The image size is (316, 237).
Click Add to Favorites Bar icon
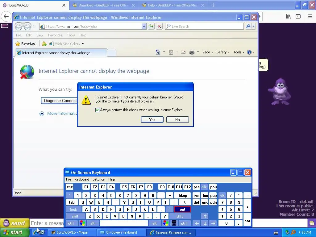[x=44, y=44]
